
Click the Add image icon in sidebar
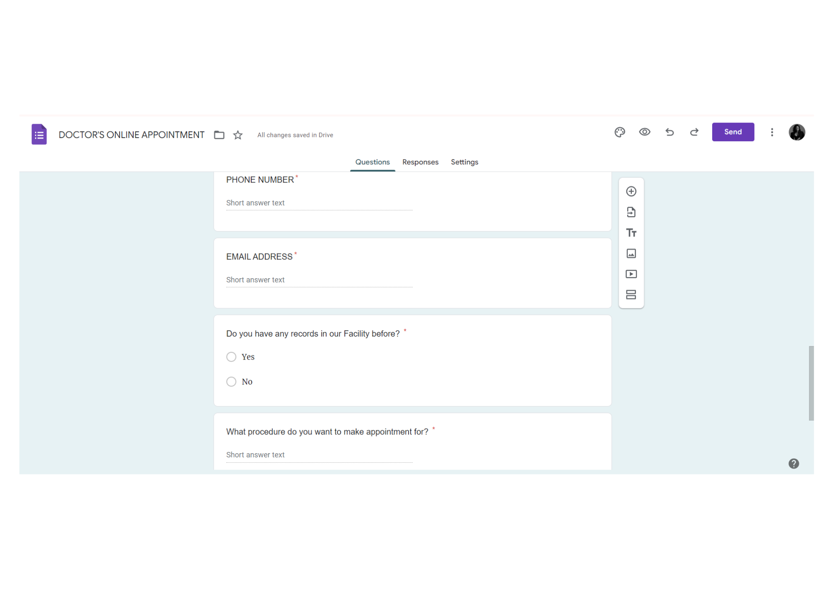[x=631, y=253]
